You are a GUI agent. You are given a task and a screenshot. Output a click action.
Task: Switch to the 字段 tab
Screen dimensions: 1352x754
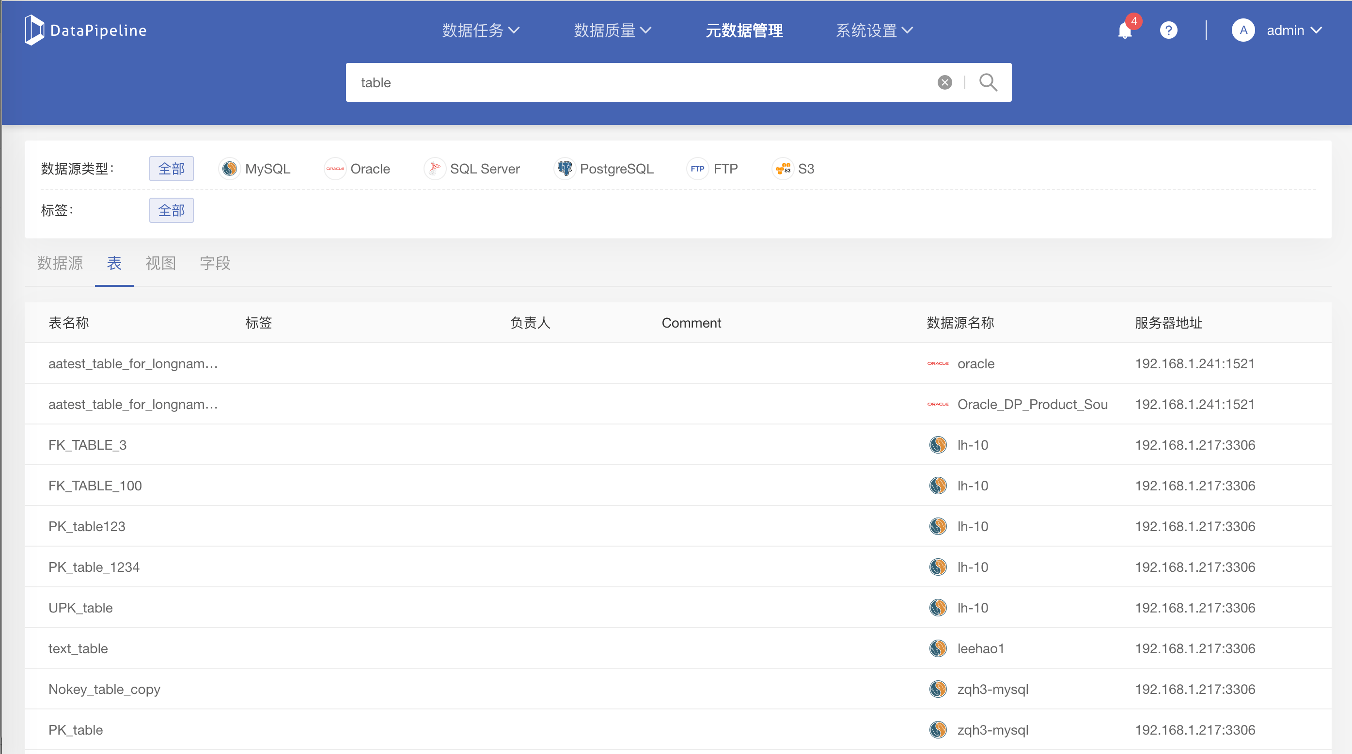[215, 263]
